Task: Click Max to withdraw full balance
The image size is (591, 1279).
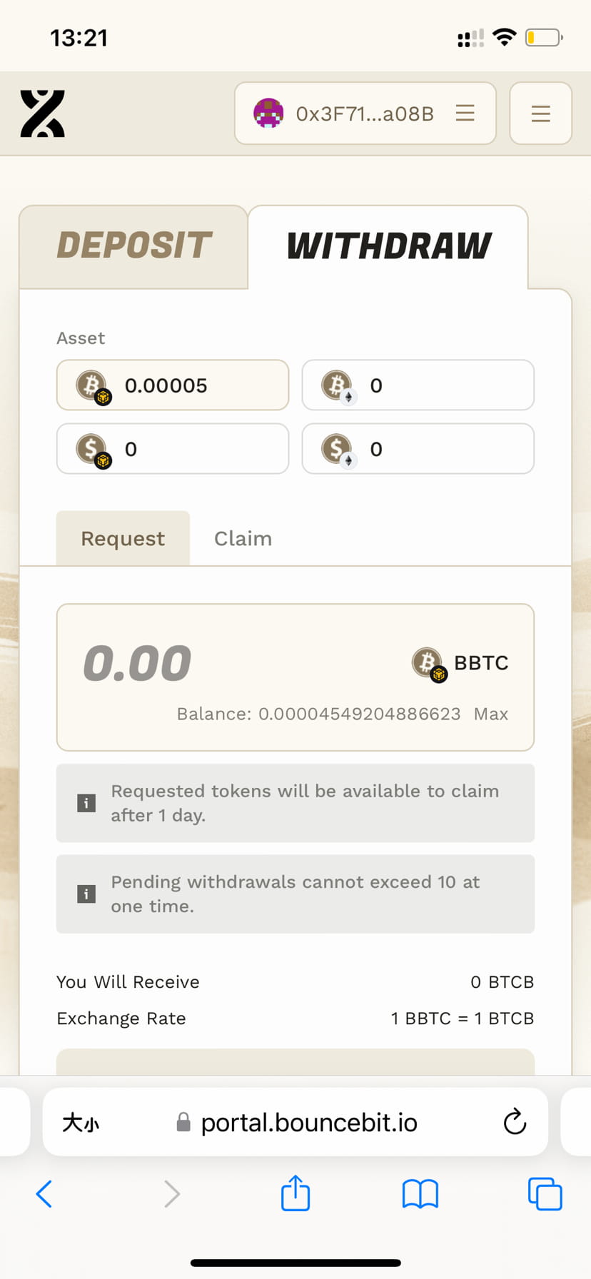Action: click(491, 714)
